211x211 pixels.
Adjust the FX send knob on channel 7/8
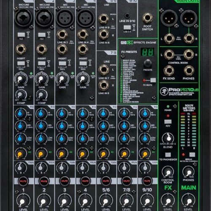[124, 153]
